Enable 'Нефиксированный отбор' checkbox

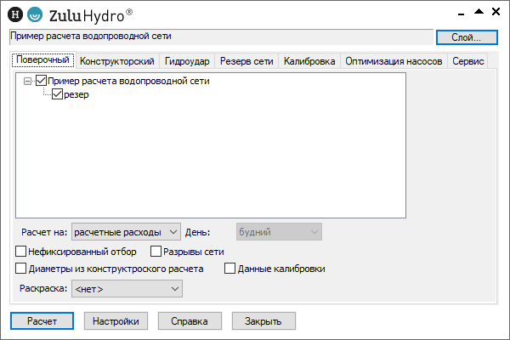pyautogui.click(x=21, y=252)
